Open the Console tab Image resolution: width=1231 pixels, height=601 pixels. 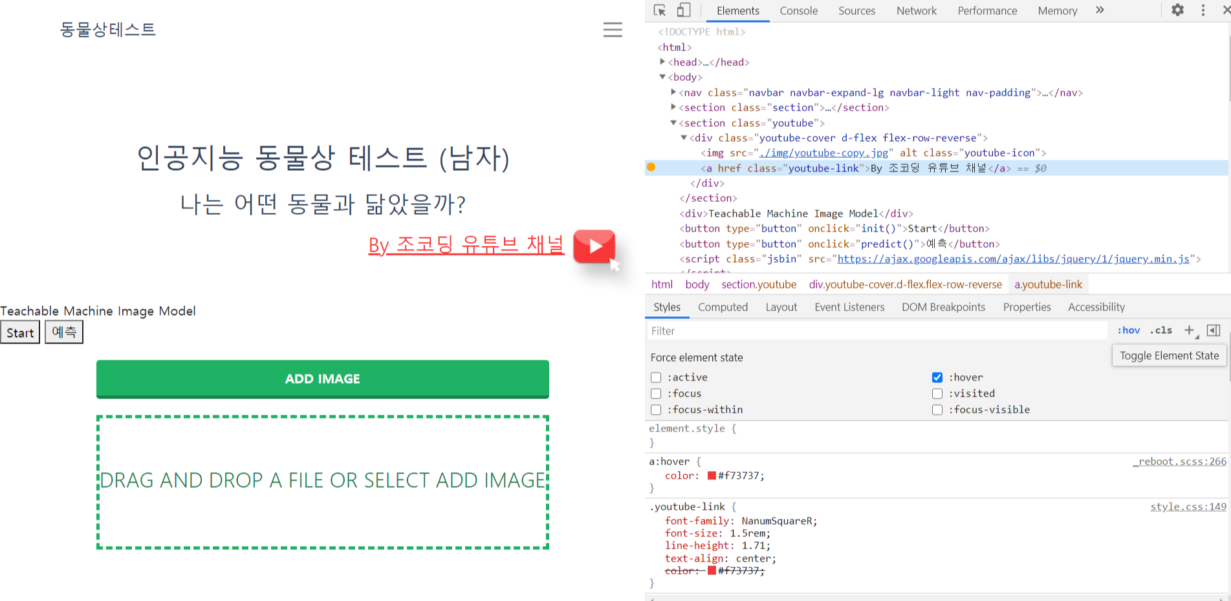point(799,11)
